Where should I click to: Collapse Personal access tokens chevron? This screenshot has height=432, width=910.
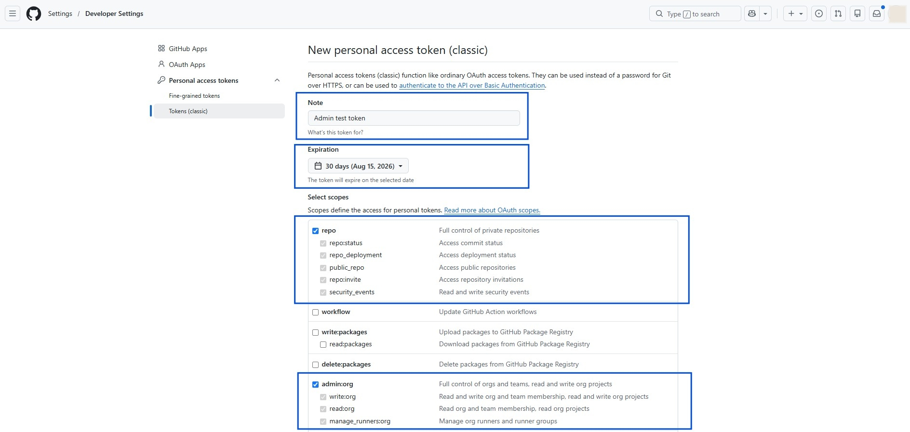(277, 80)
